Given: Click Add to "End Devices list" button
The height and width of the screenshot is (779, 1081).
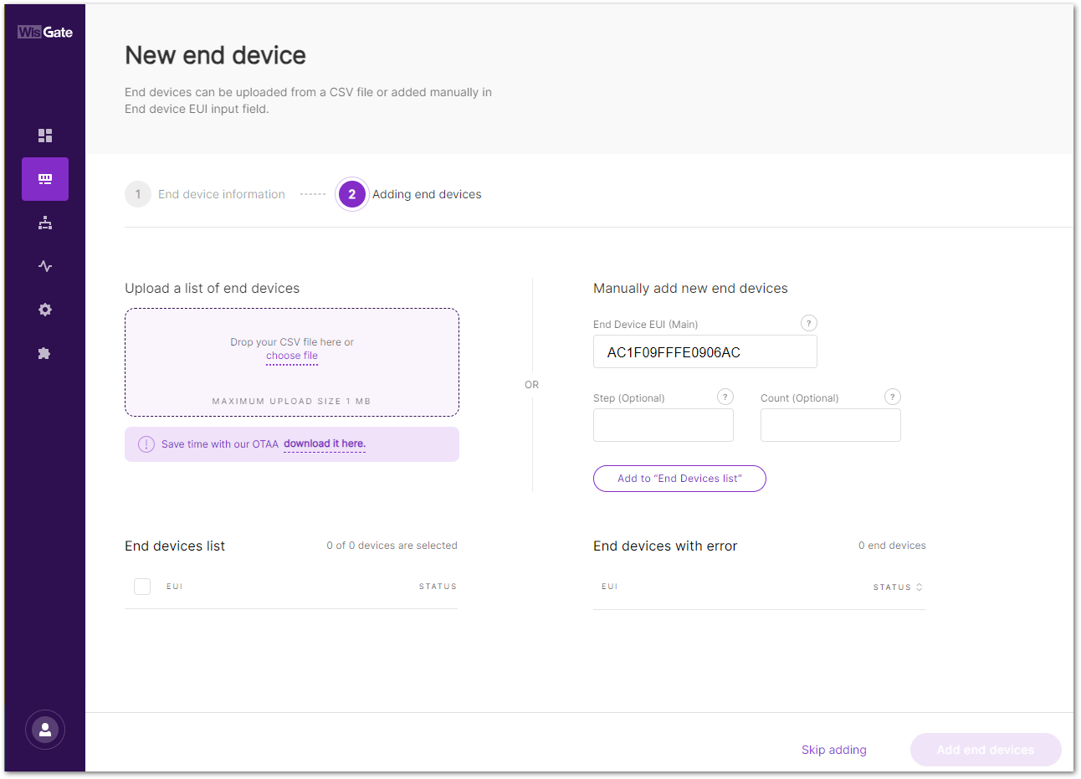Looking at the screenshot, I should [679, 479].
